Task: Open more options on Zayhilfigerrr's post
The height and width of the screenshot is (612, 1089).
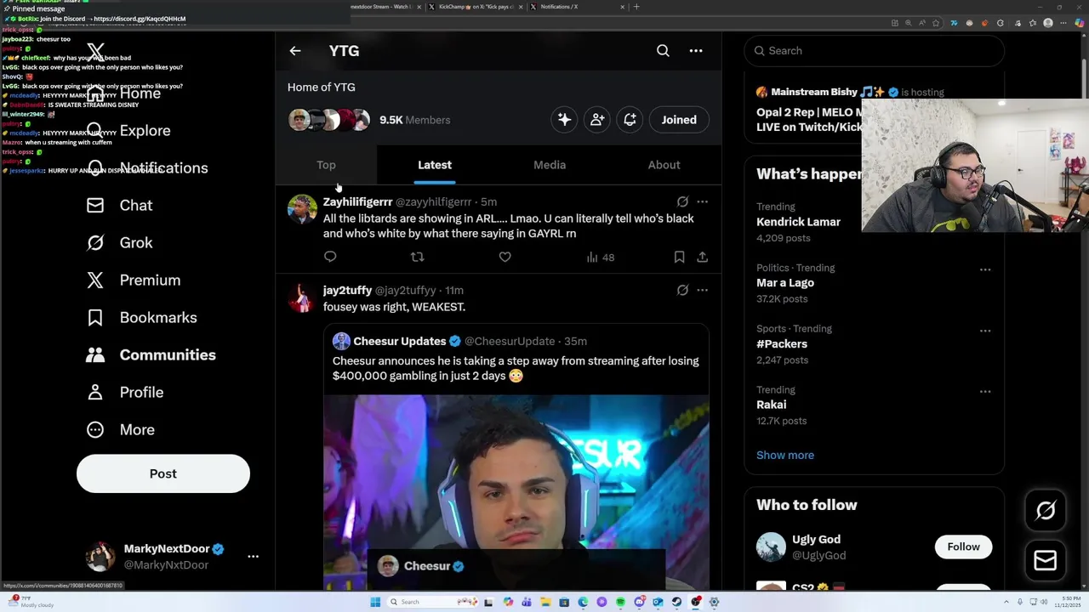Action: point(702,201)
